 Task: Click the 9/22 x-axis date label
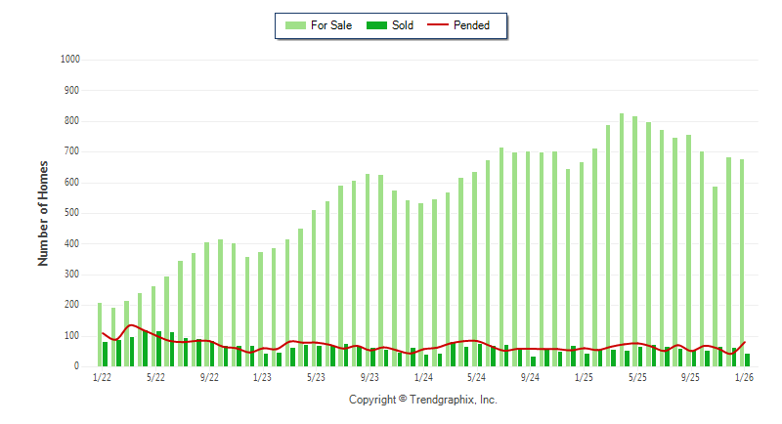[x=208, y=377]
